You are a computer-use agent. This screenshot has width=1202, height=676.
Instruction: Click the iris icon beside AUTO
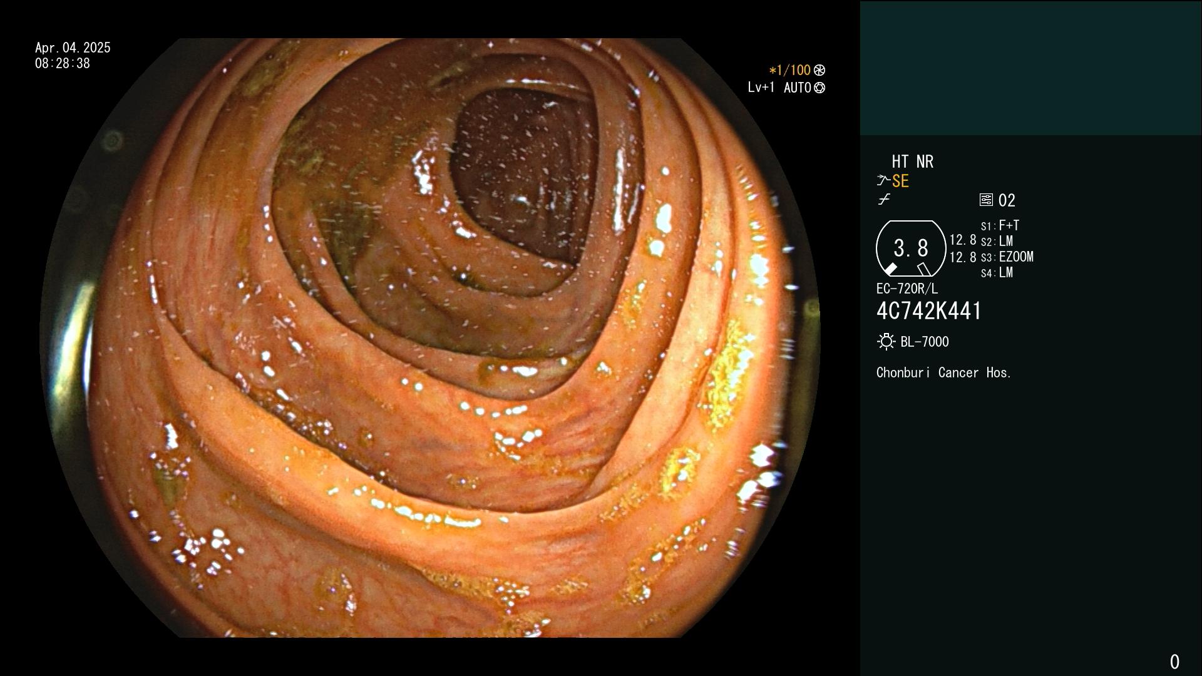pos(819,88)
